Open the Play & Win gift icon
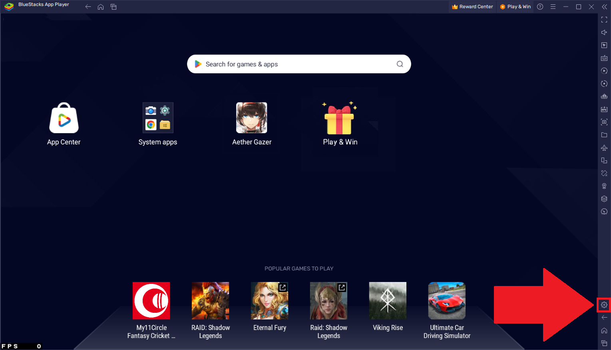 click(339, 118)
